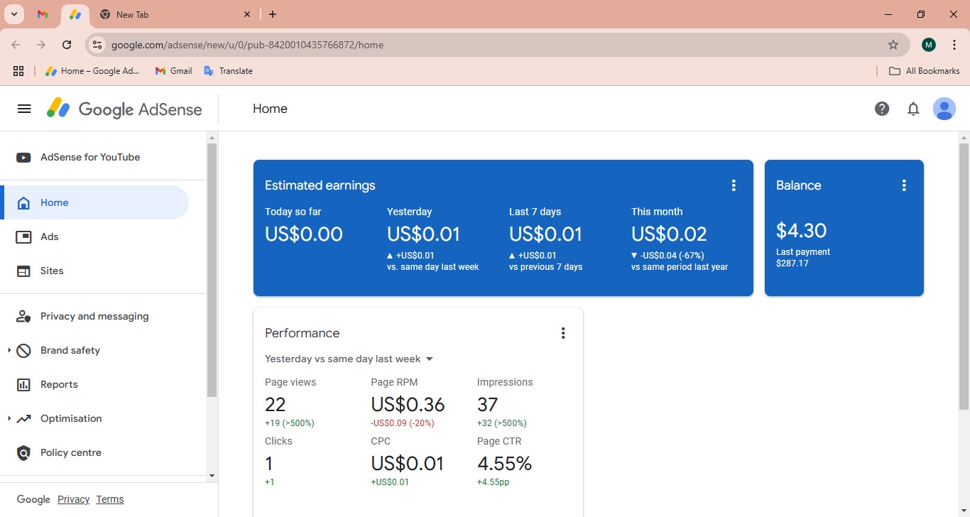Image resolution: width=970 pixels, height=517 pixels.
Task: View site information icon in address bar
Action: 97,45
